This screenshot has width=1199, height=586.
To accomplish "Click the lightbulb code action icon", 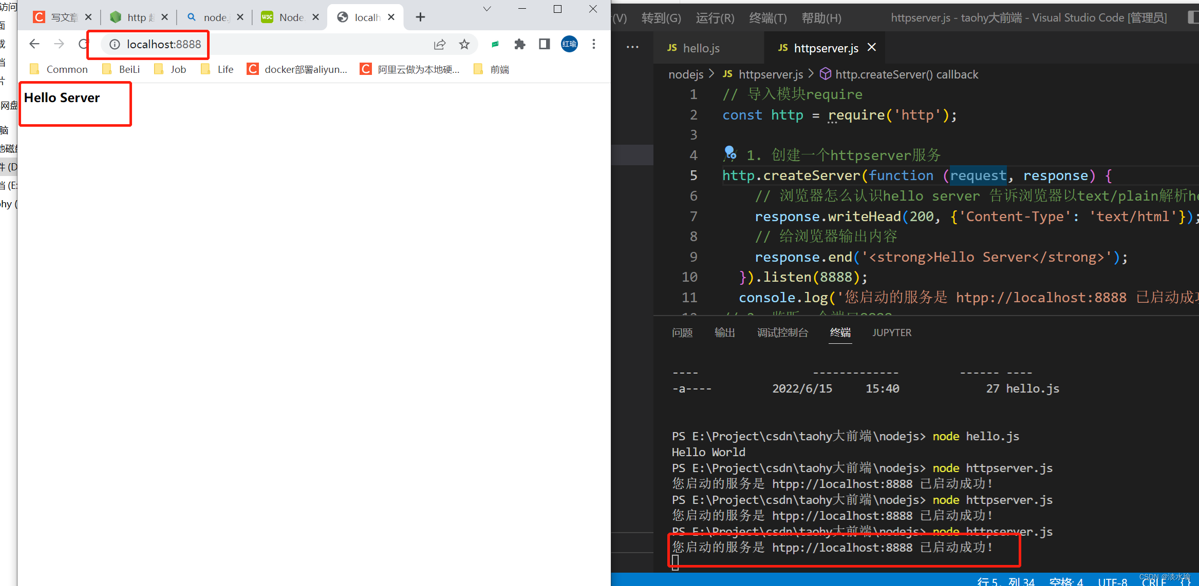I will 729,152.
